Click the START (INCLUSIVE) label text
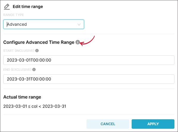 click(19, 51)
